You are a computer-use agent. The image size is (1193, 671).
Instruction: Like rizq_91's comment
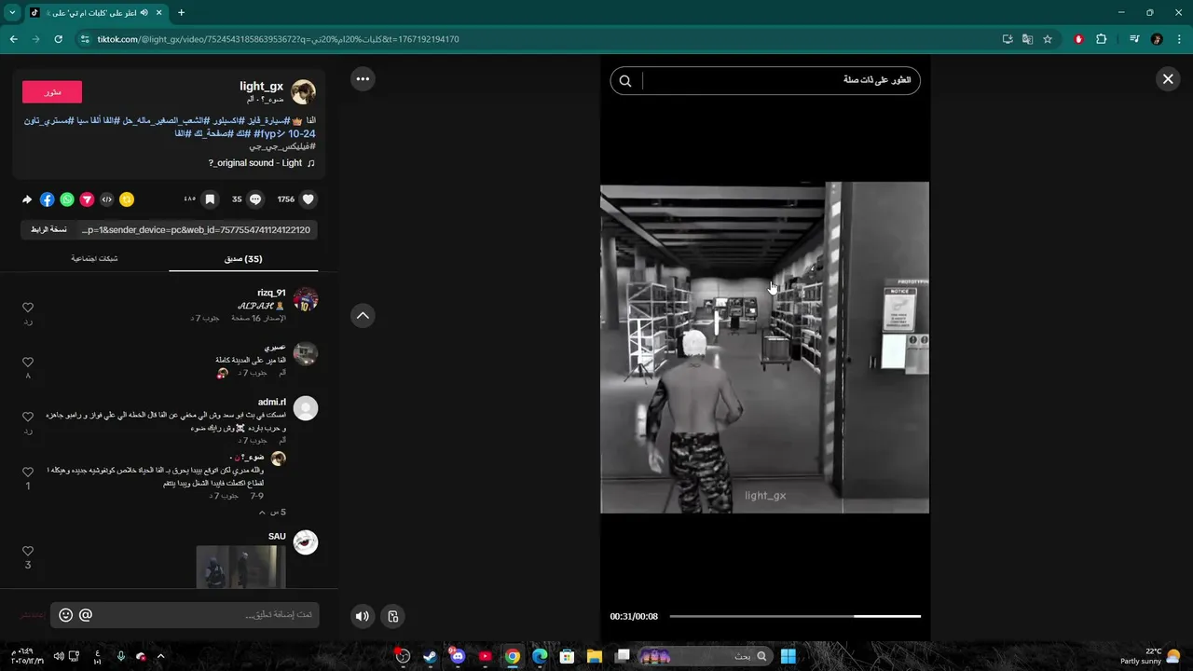[x=28, y=308]
